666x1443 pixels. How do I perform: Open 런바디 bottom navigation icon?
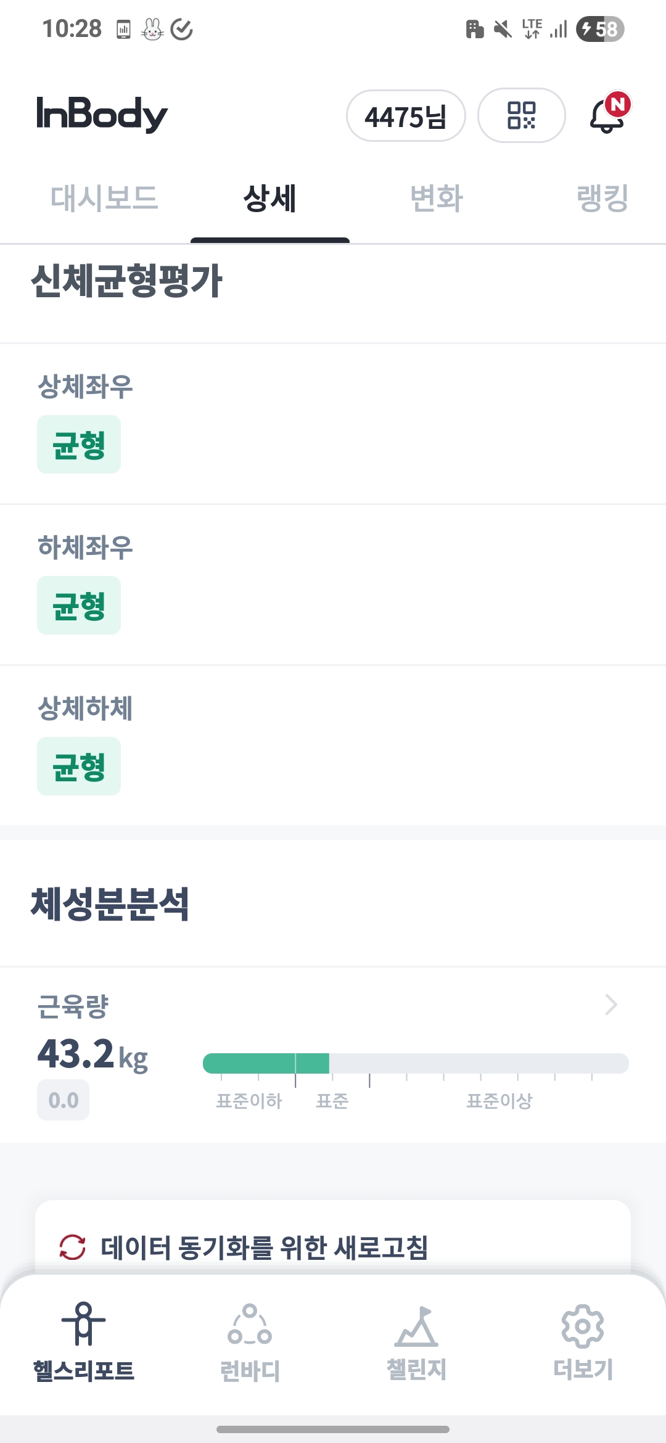250,1325
